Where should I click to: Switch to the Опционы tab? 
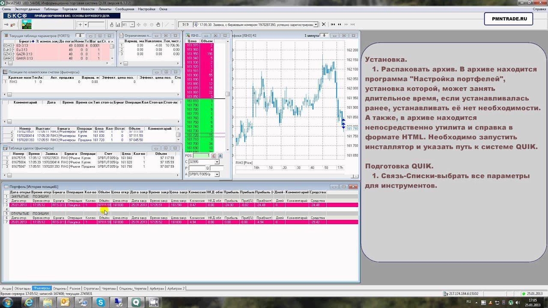click(x=60, y=289)
